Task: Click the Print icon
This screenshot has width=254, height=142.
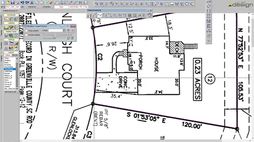Action: 17,2
